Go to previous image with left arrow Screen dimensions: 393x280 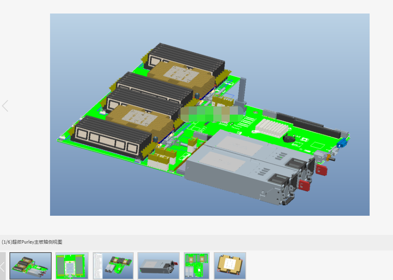(5, 106)
